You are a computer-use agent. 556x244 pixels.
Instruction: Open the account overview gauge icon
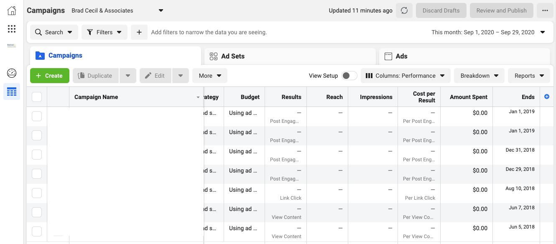(12, 73)
